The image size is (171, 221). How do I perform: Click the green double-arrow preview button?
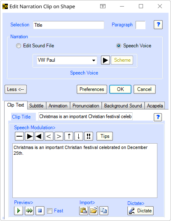click(x=29, y=211)
